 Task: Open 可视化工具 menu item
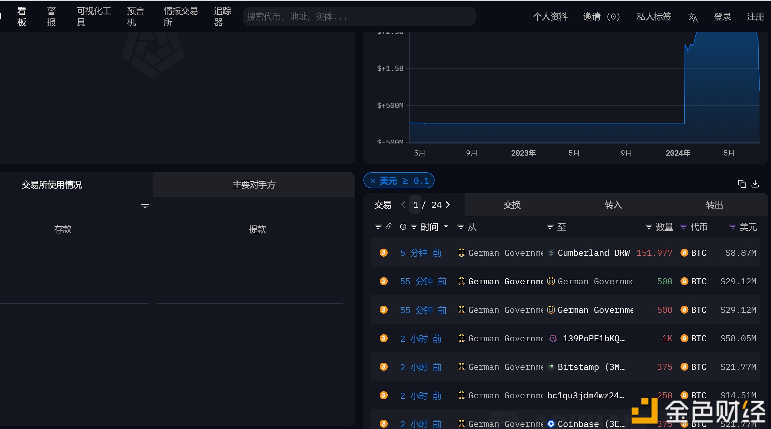pyautogui.click(x=94, y=17)
